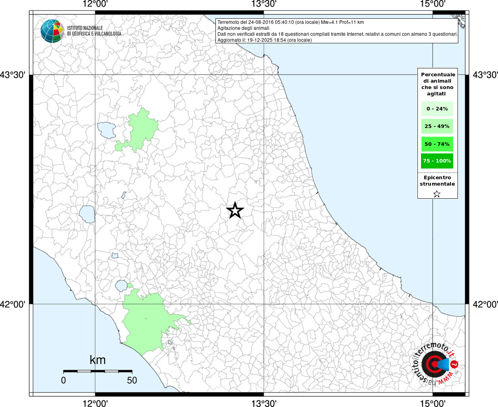Click the epicenter star on the map
Image resolution: width=498 pixels, height=407 pixels.
point(235,210)
